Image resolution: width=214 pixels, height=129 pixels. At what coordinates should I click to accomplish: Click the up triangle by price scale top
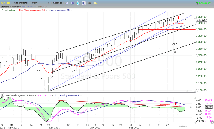click(195, 18)
